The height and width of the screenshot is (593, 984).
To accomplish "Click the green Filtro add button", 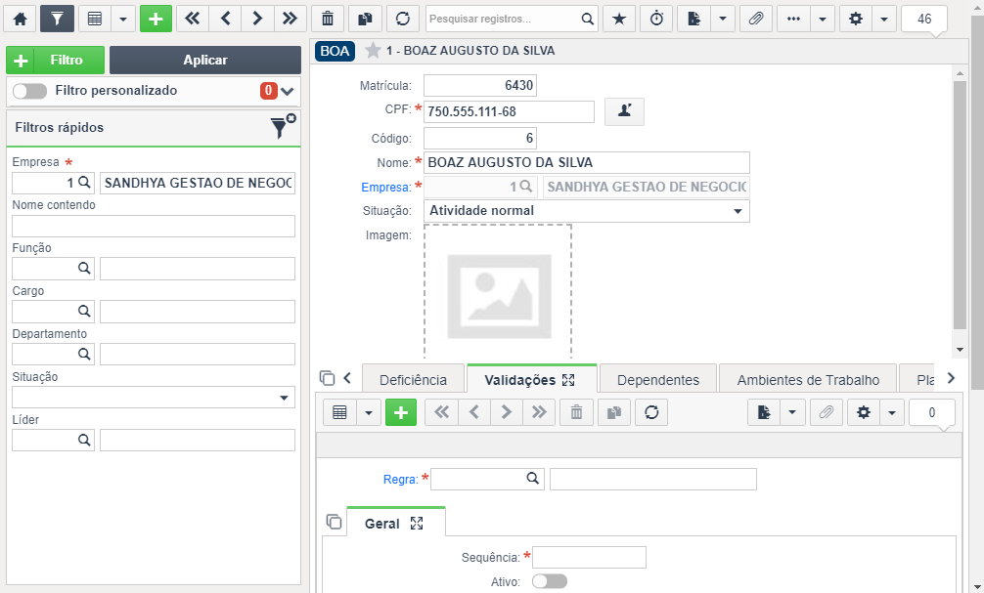I will coord(55,61).
